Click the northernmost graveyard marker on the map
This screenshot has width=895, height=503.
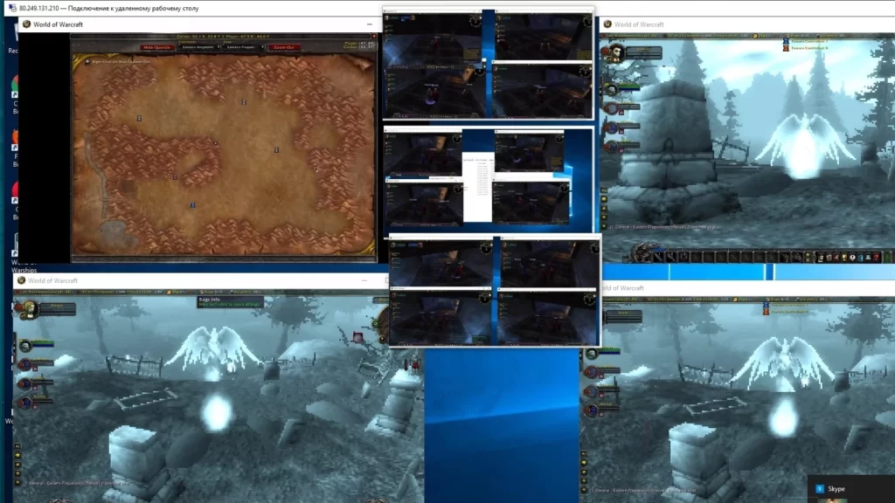[244, 102]
